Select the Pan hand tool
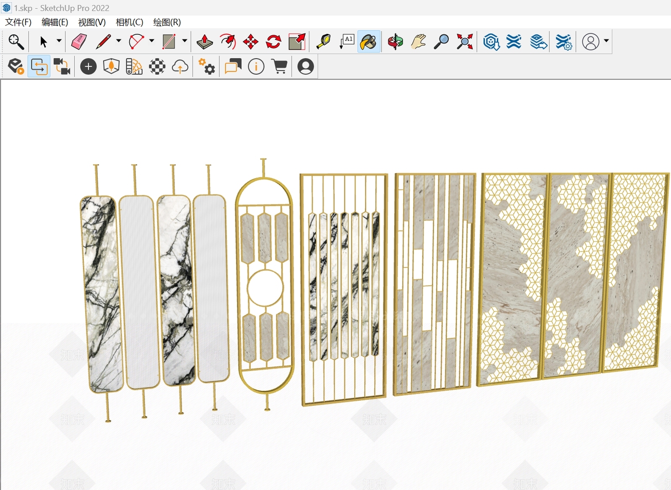 (x=419, y=41)
